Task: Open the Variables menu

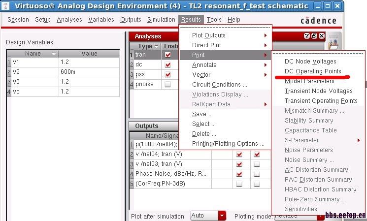Action: 101,20
